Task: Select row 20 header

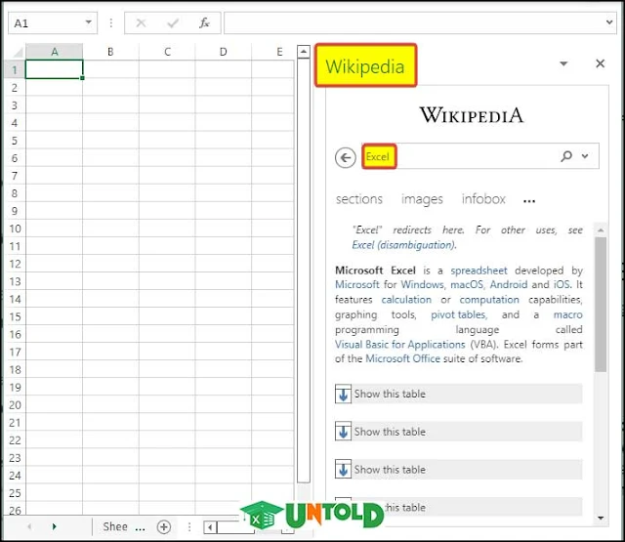Action: 15,405
